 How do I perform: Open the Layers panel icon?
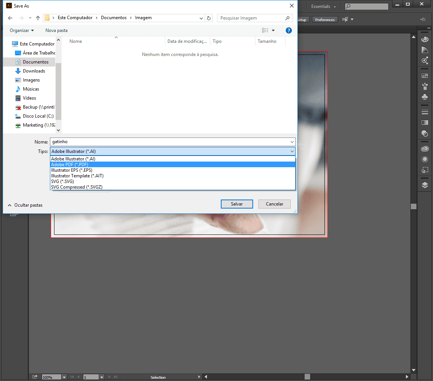click(425, 185)
